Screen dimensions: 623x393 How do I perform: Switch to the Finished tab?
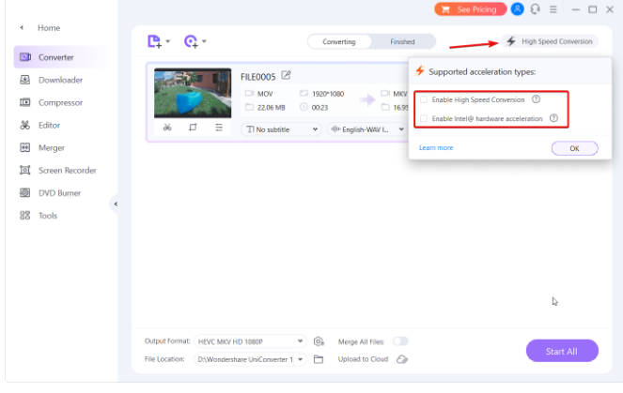click(x=402, y=42)
